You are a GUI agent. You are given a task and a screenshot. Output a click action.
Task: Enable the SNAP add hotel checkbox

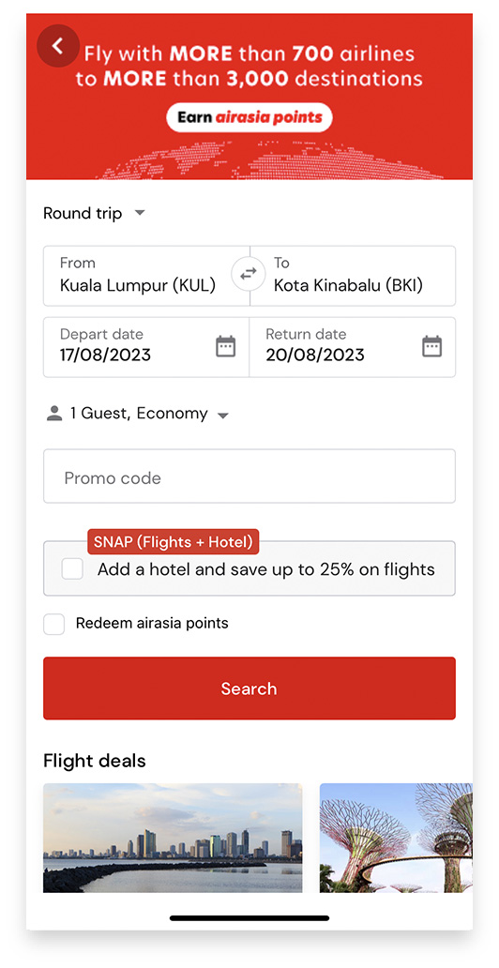[x=72, y=569]
